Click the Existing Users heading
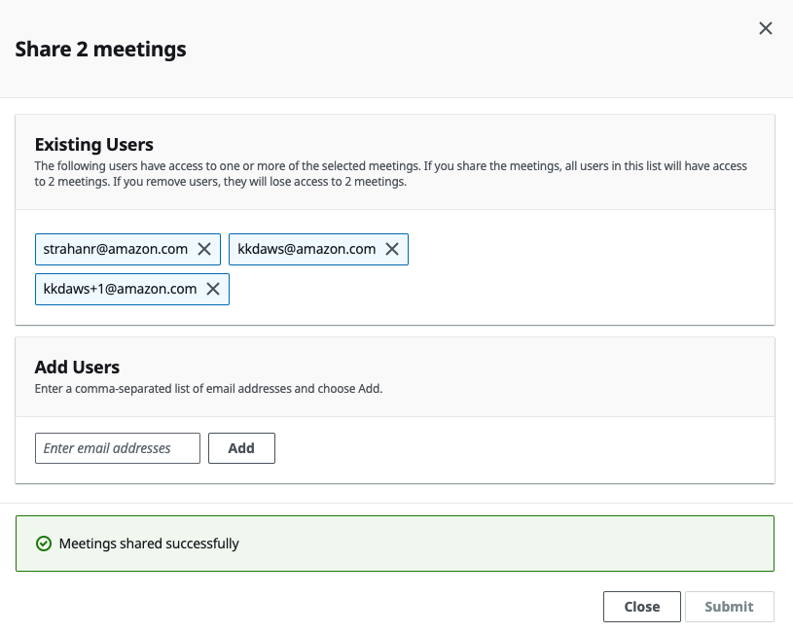The height and width of the screenshot is (632, 793). 94,144
